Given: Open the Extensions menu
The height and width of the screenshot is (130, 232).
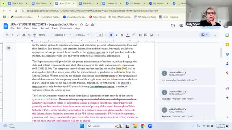Looking at the screenshot, I should tap(66, 28).
